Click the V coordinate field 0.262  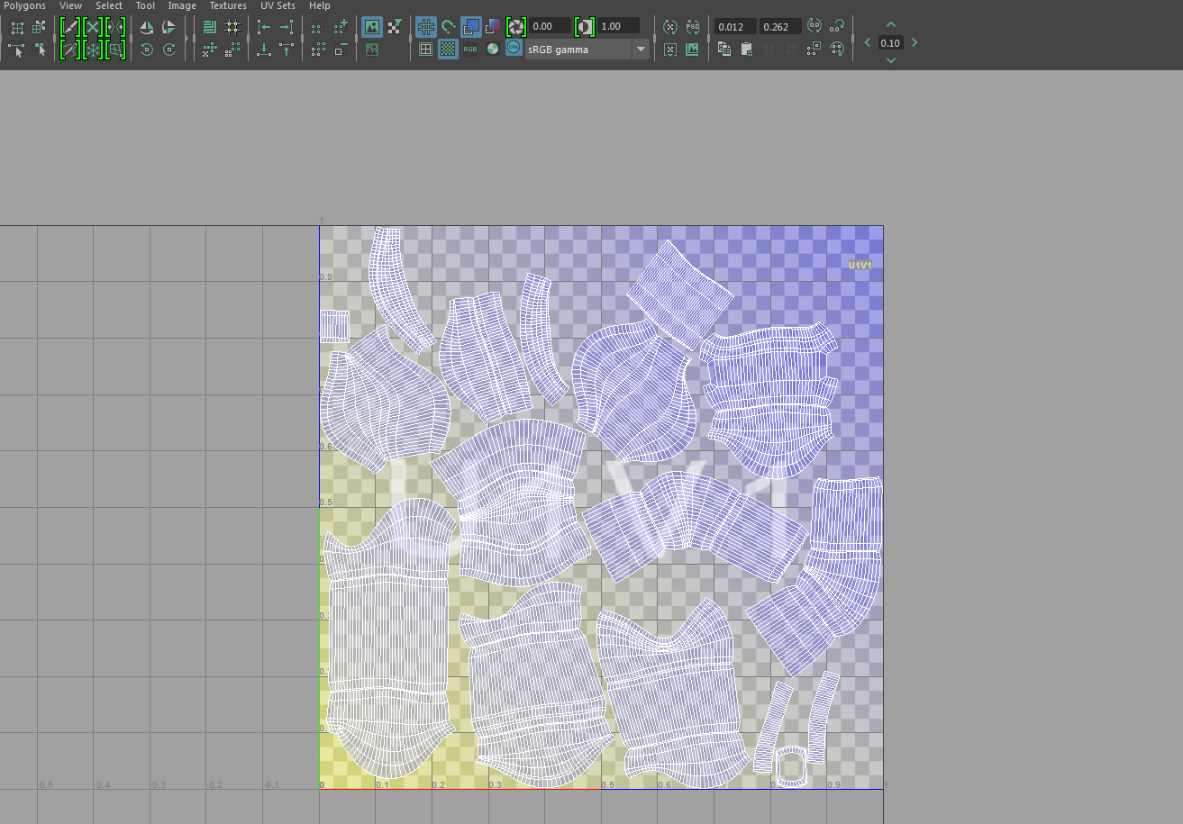(780, 27)
